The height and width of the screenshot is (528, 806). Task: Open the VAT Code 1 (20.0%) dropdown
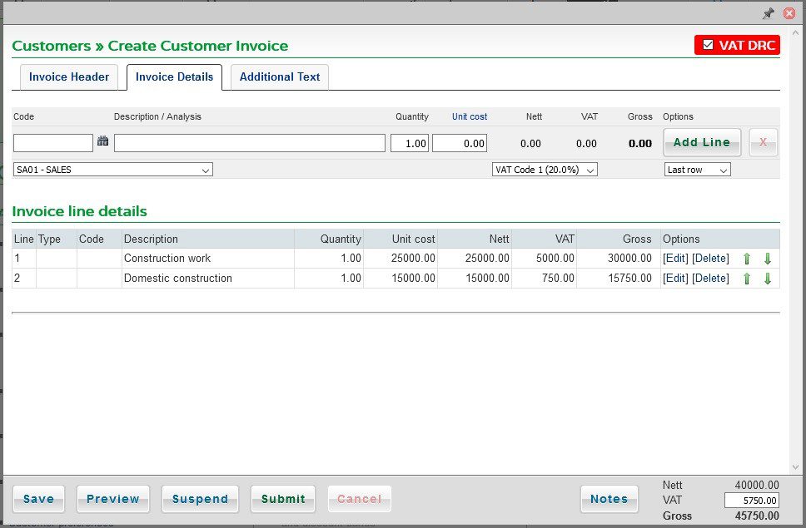click(x=545, y=169)
